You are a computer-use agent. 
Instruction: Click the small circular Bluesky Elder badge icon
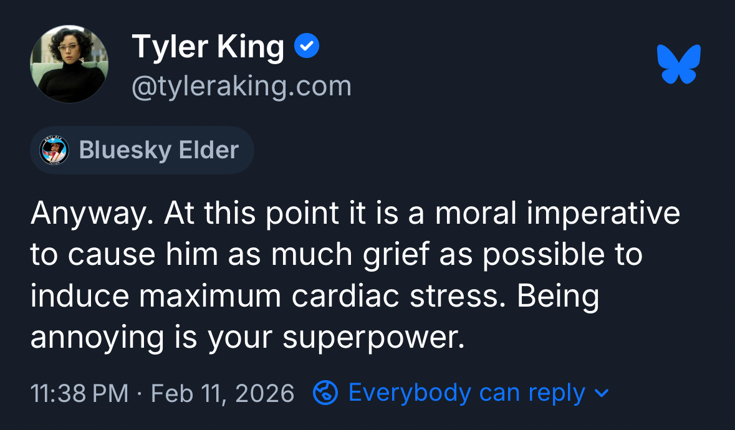coord(54,150)
